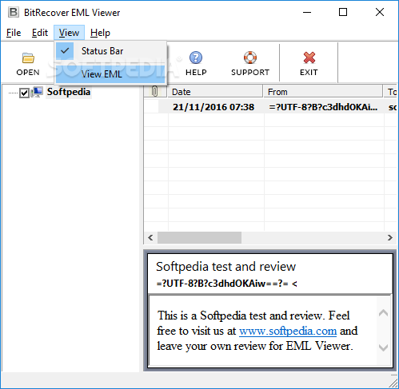Click the horizontal scrollbar thumb

pyautogui.click(x=199, y=237)
